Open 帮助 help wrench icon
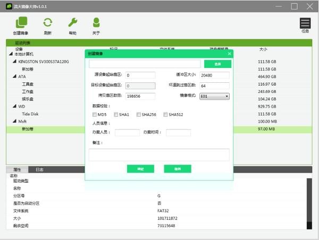The width and height of the screenshot is (319, 240). (x=72, y=23)
